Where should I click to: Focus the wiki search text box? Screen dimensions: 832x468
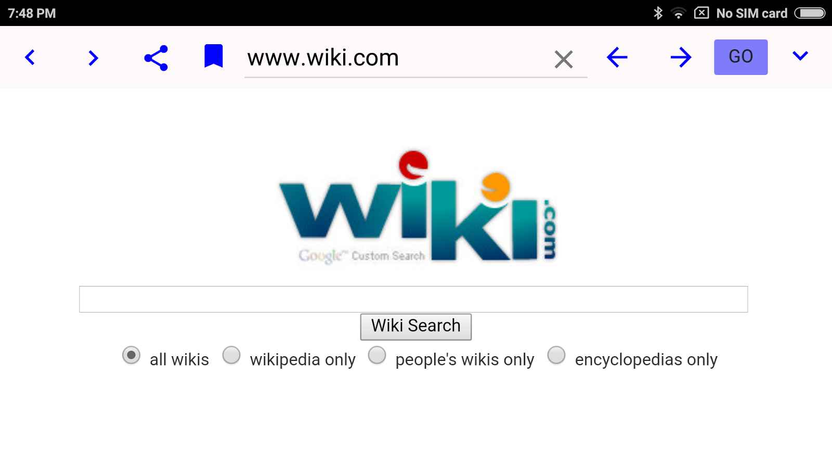coord(413,299)
